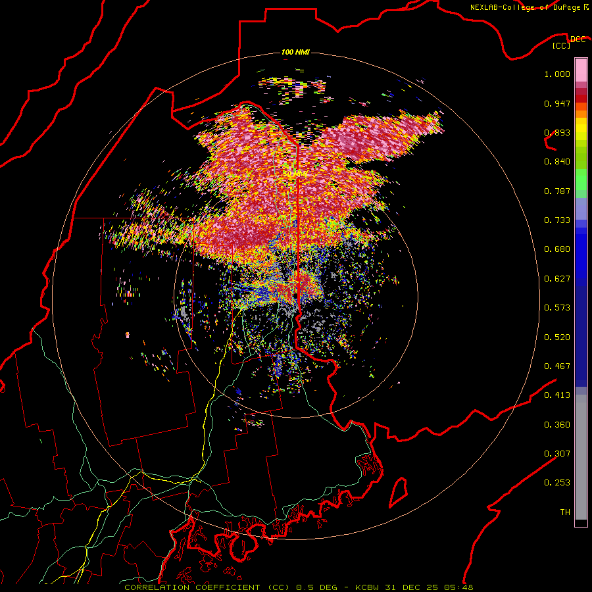This screenshot has width=592, height=592.
Task: Click the 0.680 scale value
Action: [x=557, y=249]
